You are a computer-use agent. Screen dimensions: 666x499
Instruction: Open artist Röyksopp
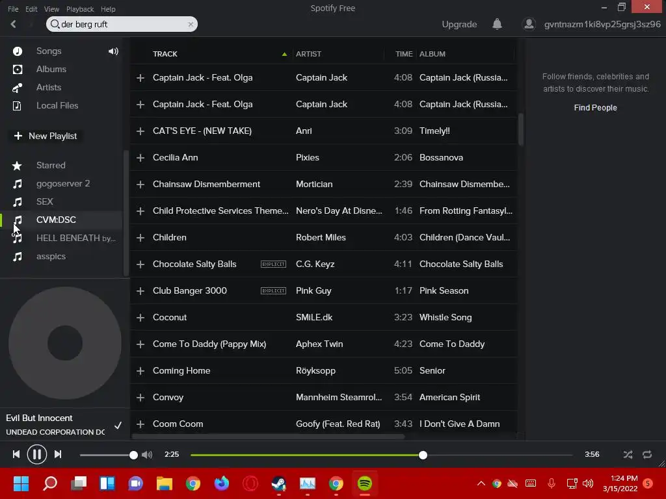pyautogui.click(x=315, y=371)
